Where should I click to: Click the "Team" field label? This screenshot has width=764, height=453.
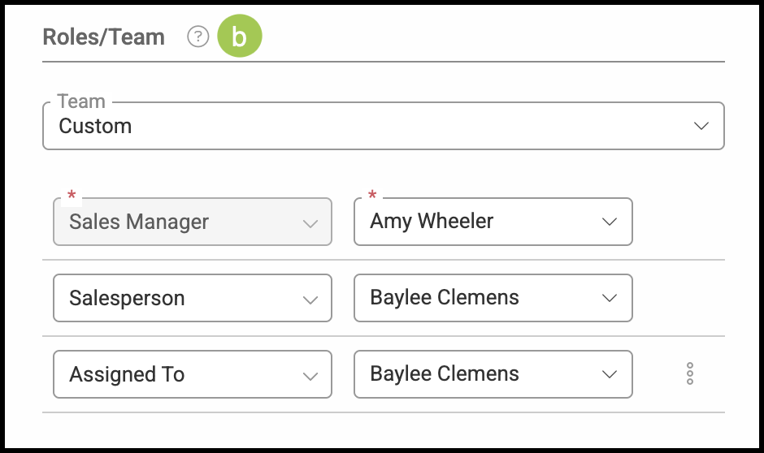(81, 101)
